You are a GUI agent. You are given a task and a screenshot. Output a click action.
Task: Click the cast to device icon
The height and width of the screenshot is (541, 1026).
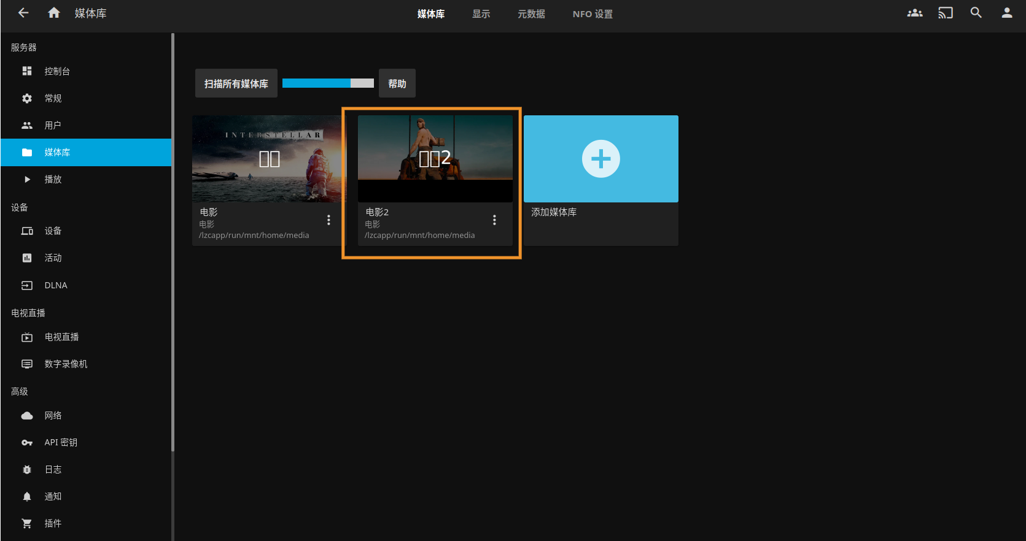coord(946,13)
